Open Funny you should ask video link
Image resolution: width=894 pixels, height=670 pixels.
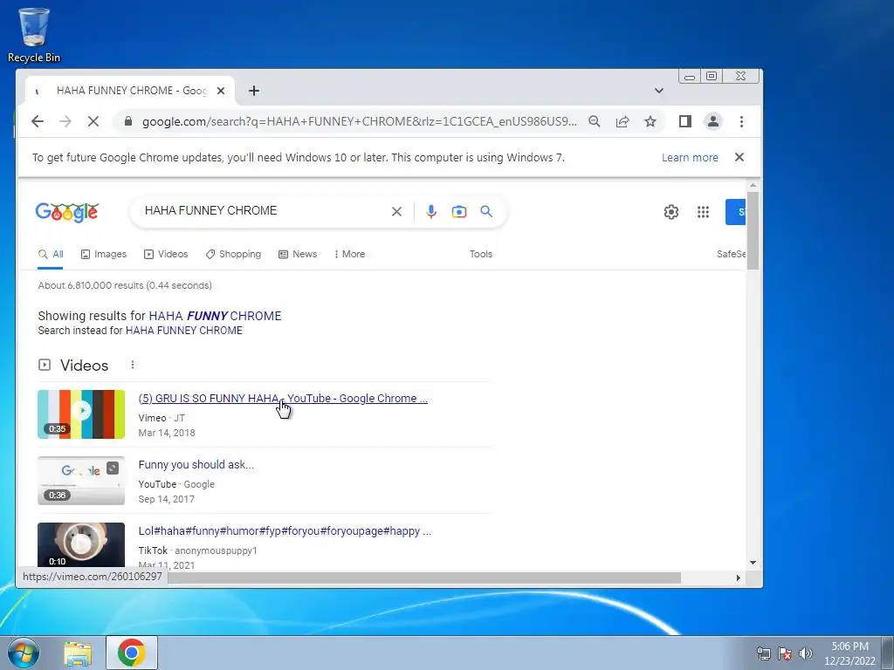(x=196, y=465)
